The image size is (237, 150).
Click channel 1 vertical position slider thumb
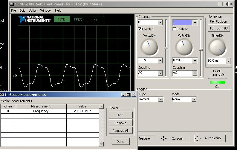pyautogui.click(x=201, y=50)
